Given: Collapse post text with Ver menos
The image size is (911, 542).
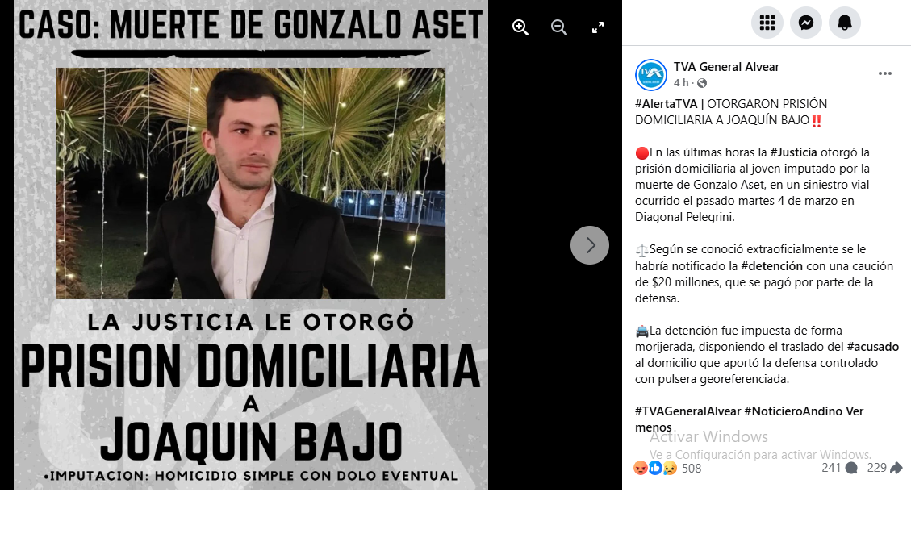Looking at the screenshot, I should pos(749,419).
